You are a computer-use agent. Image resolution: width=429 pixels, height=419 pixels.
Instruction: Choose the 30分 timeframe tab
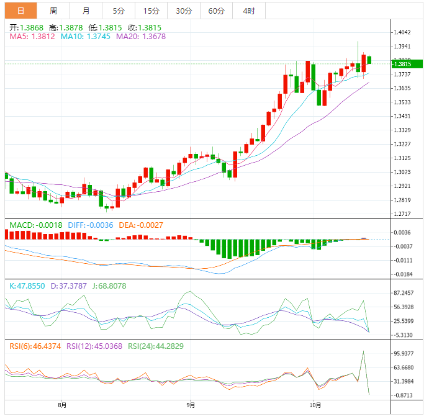pyautogui.click(x=183, y=11)
